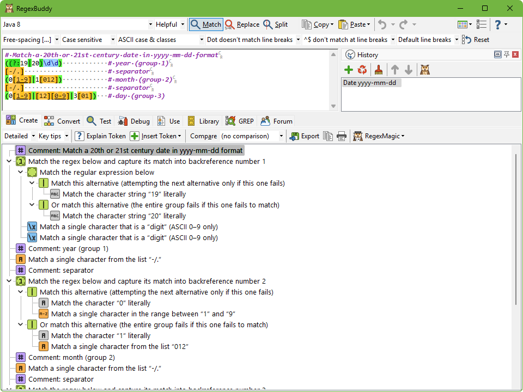Select 'Match a single character from the list "012"'
Screen dimensions: 523x392
(x=120, y=346)
